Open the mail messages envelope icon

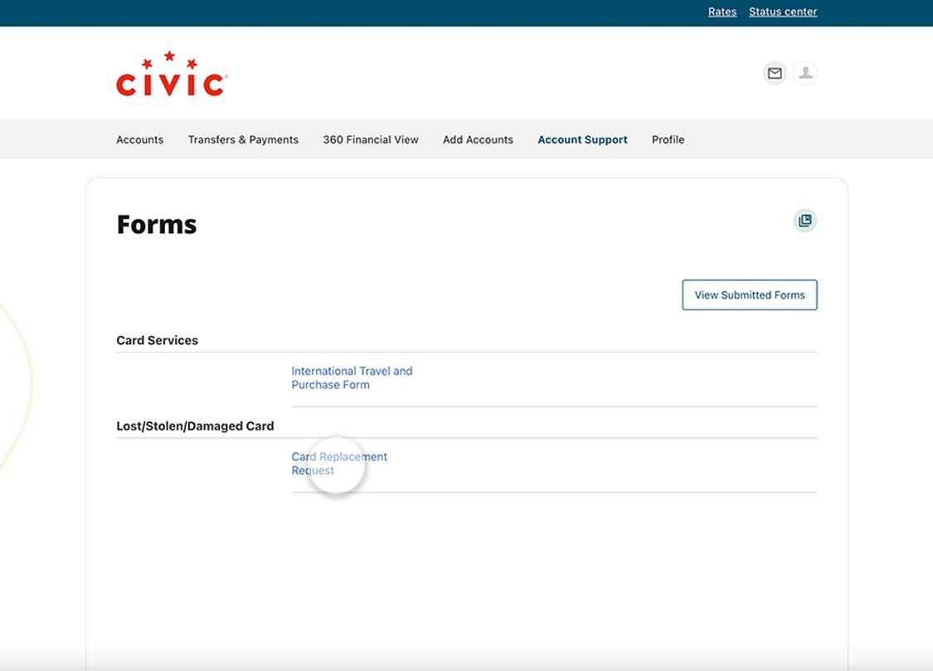[x=775, y=74]
